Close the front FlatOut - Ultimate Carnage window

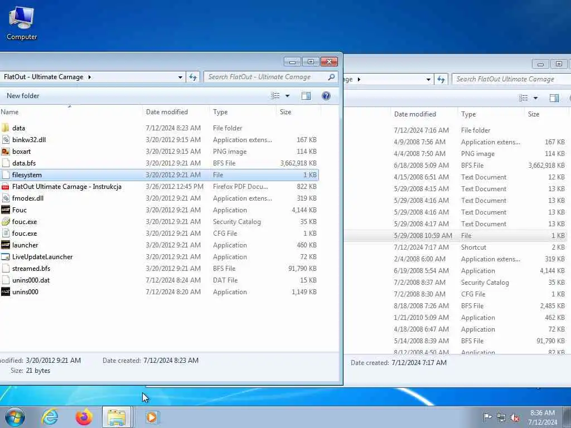[329, 62]
